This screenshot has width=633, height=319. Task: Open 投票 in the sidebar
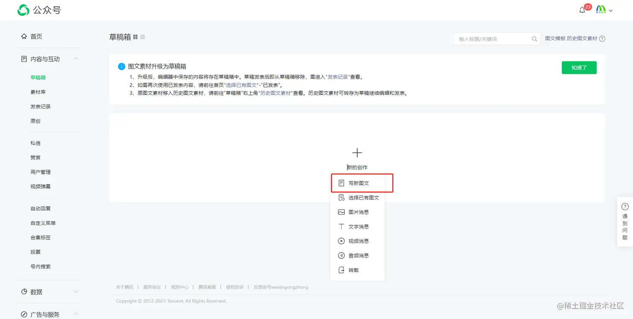(36, 252)
